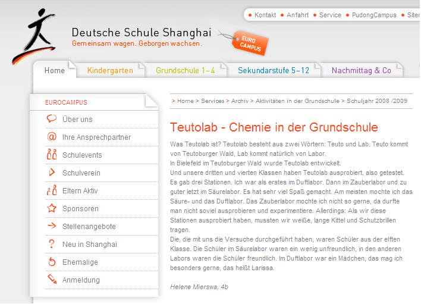Click the EUROCAMPUS sidebar heading
The height and width of the screenshot is (304, 421).
[66, 102]
